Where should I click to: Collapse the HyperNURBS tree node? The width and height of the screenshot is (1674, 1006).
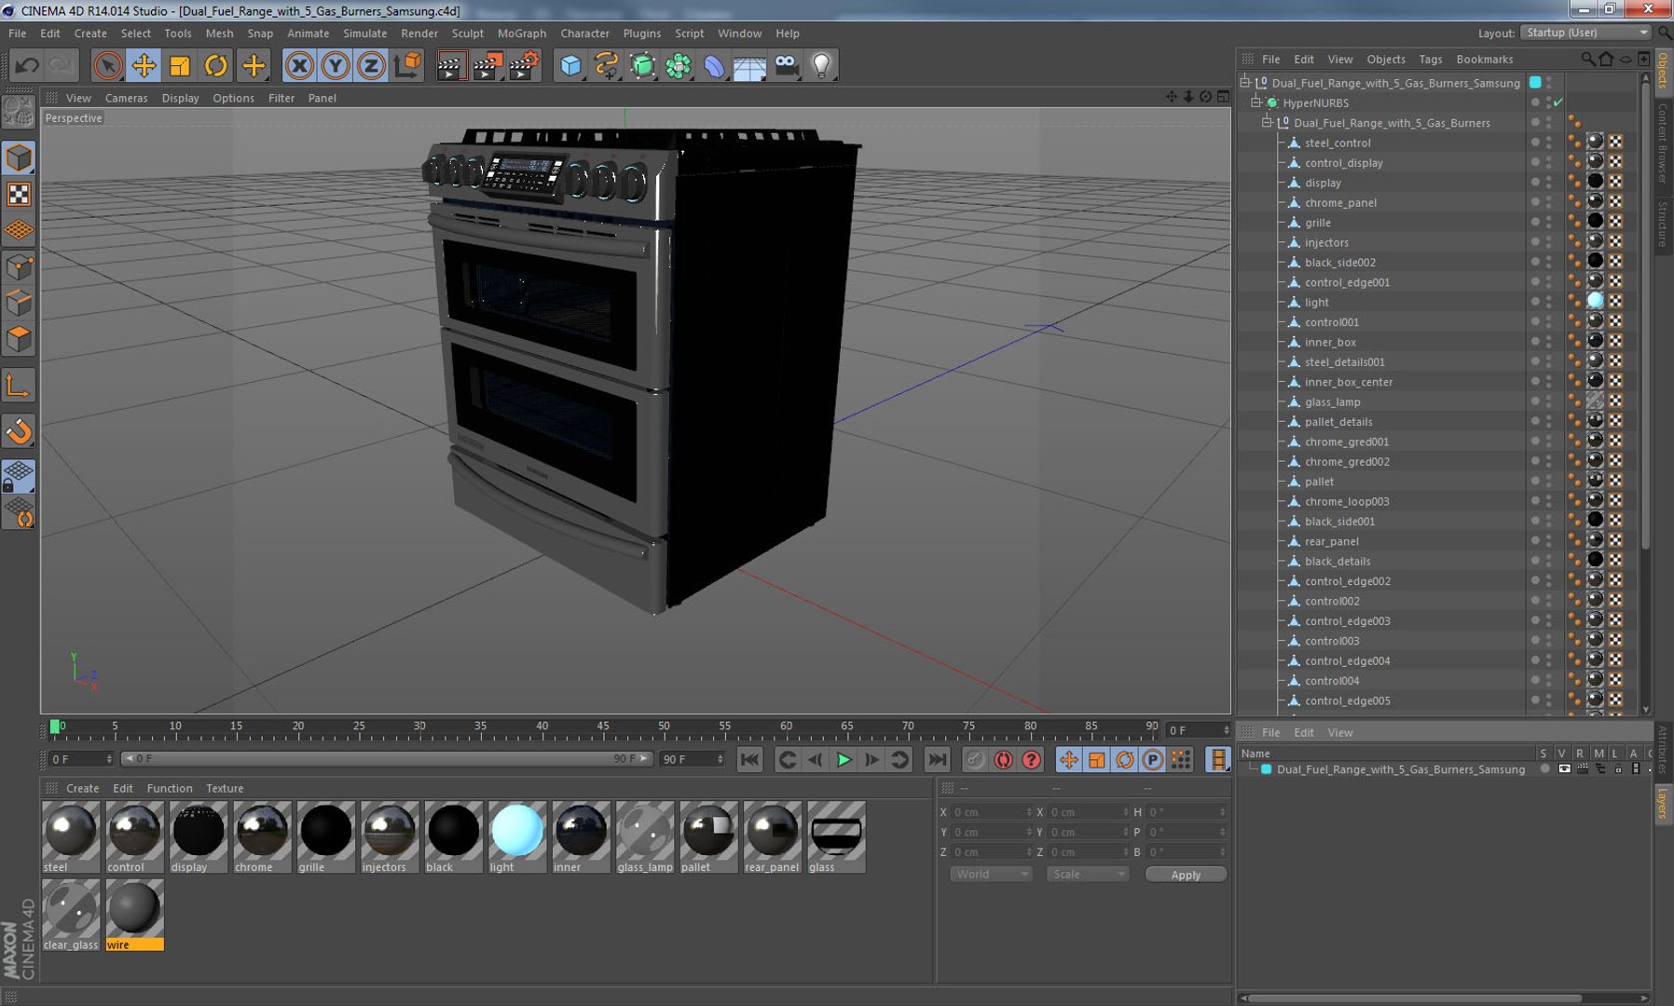click(x=1255, y=102)
